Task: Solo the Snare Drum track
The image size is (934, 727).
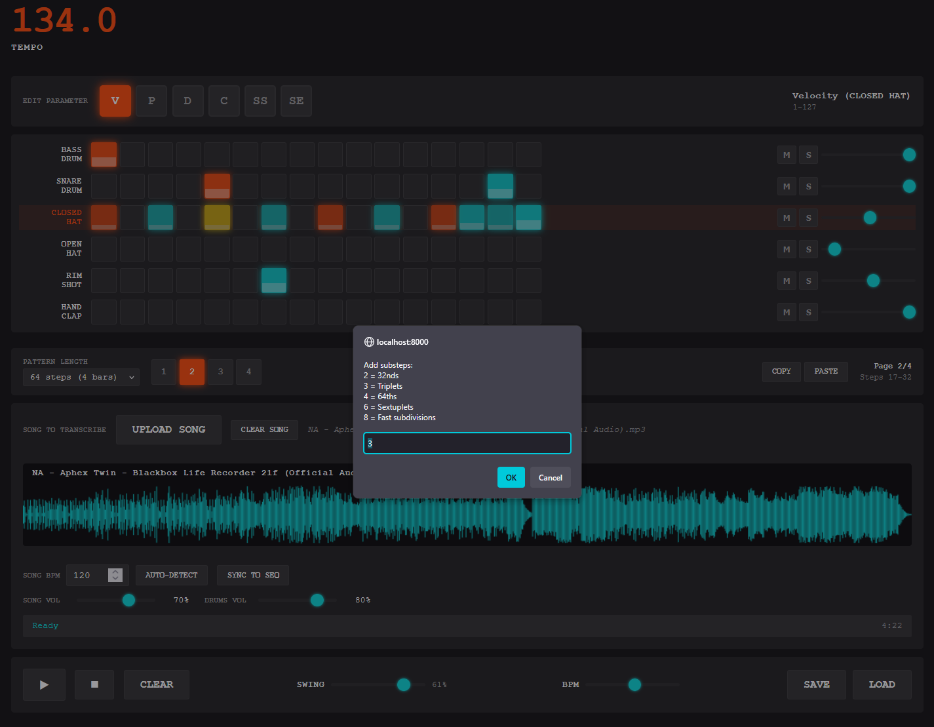Action: click(808, 187)
